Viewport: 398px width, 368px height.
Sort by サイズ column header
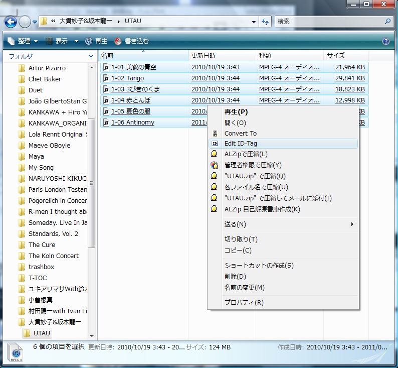(x=346, y=55)
